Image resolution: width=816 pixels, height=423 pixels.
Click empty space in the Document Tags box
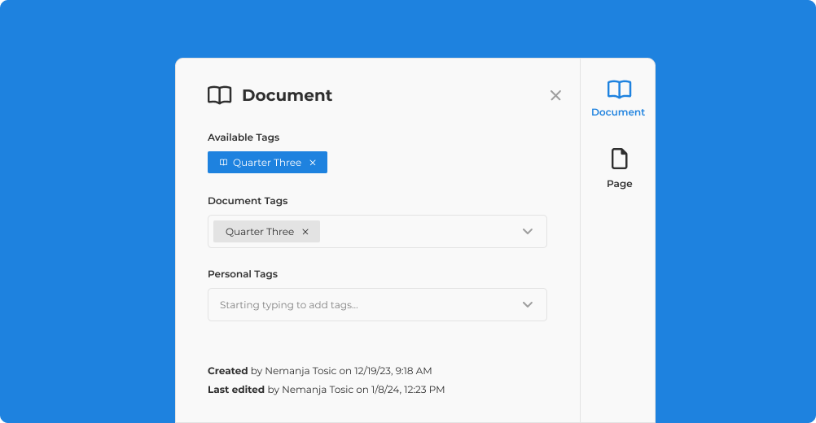click(415, 232)
